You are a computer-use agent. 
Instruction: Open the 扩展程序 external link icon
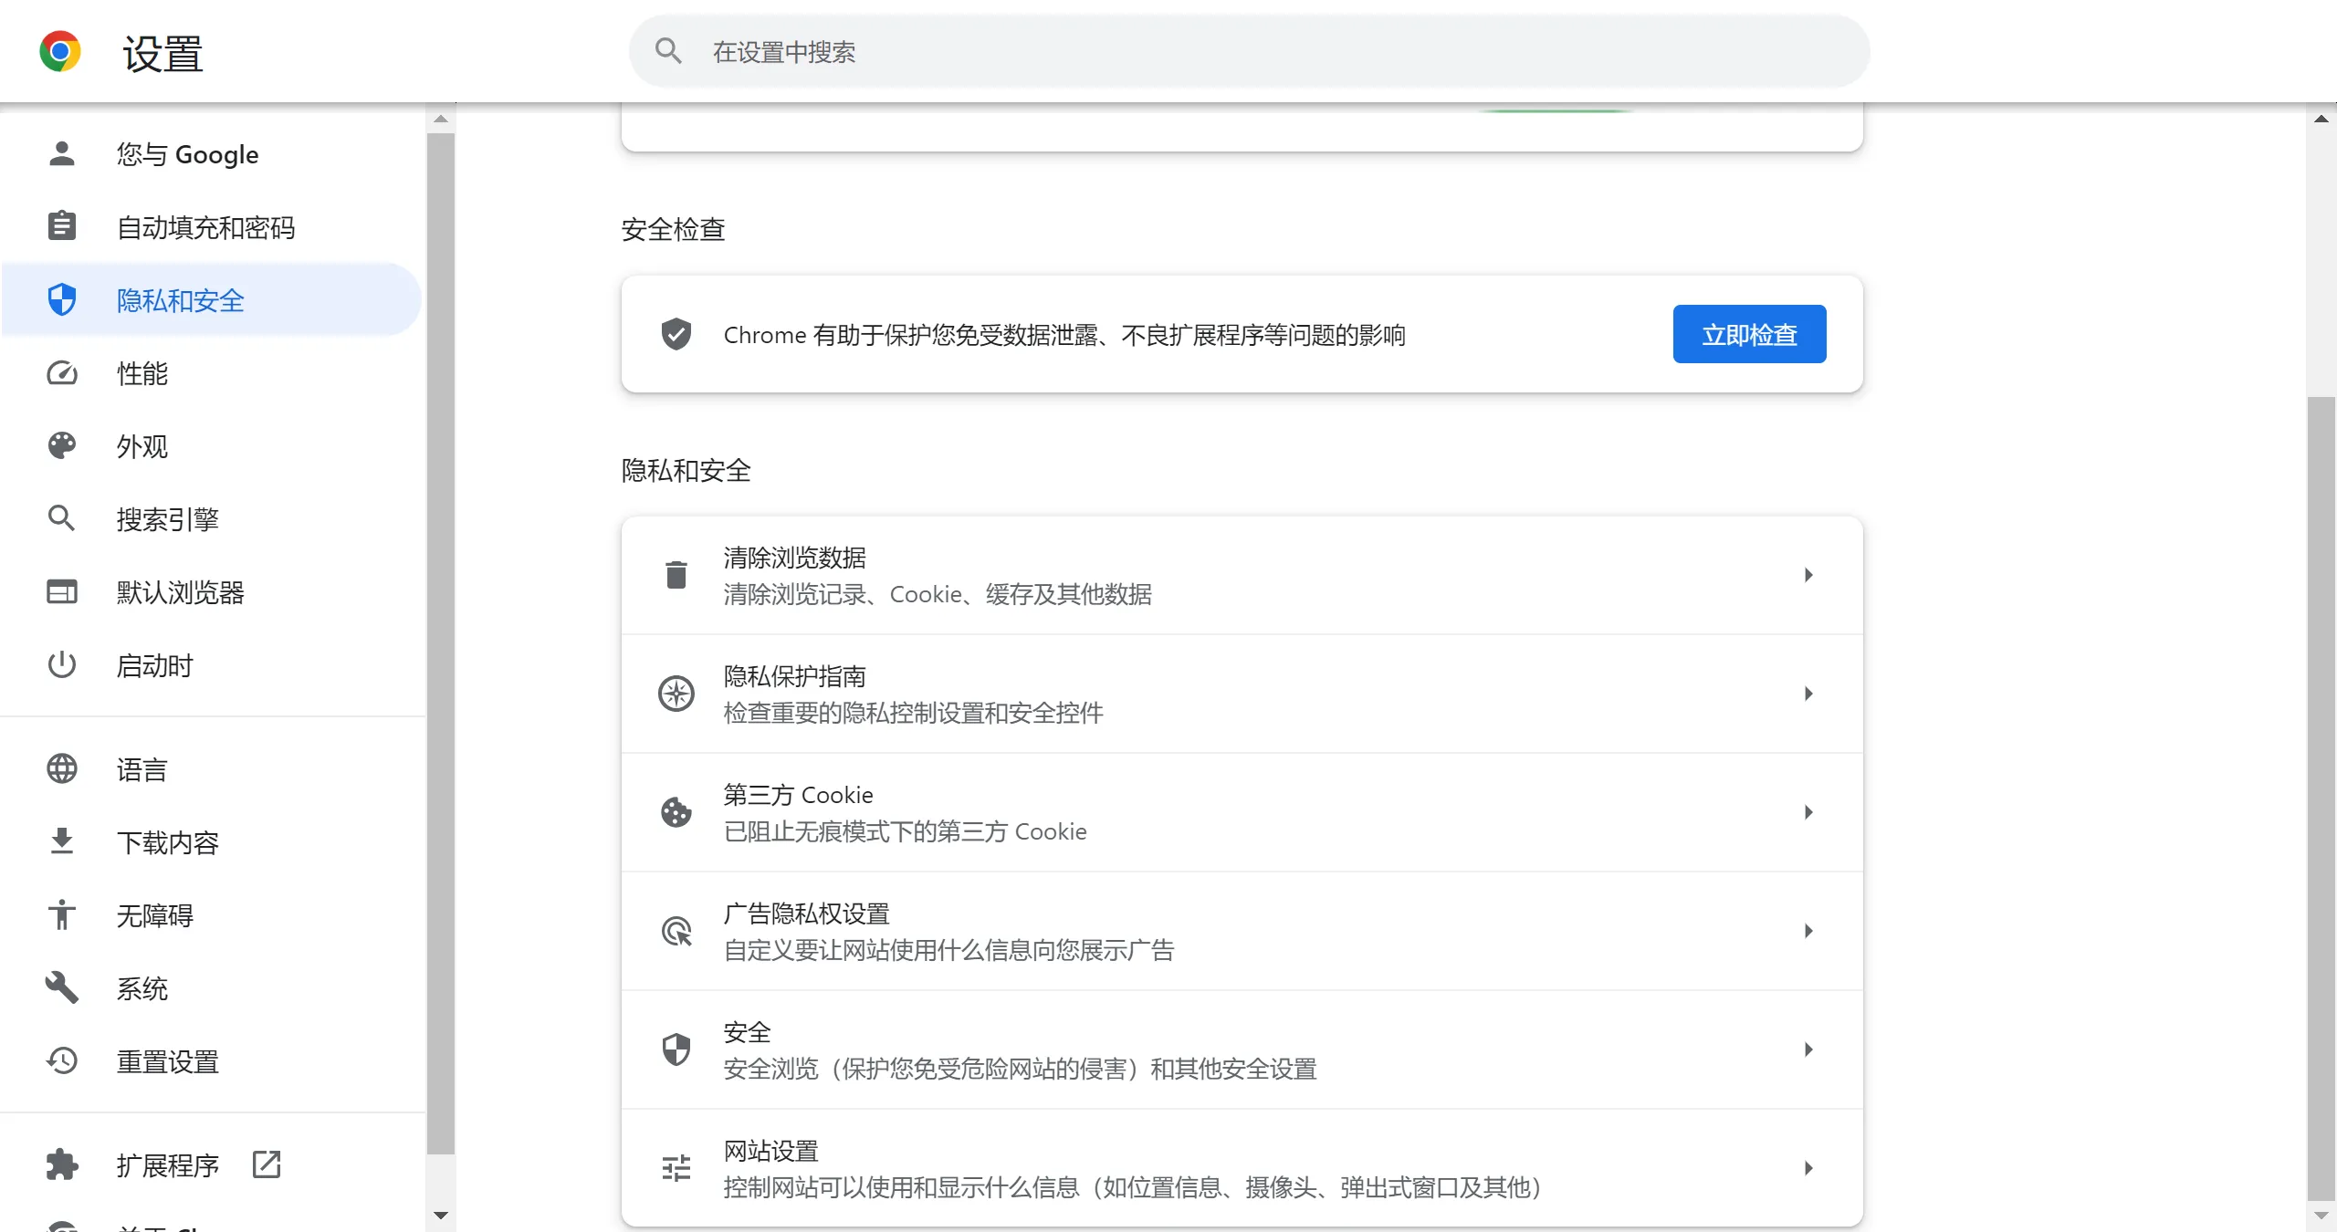266,1164
